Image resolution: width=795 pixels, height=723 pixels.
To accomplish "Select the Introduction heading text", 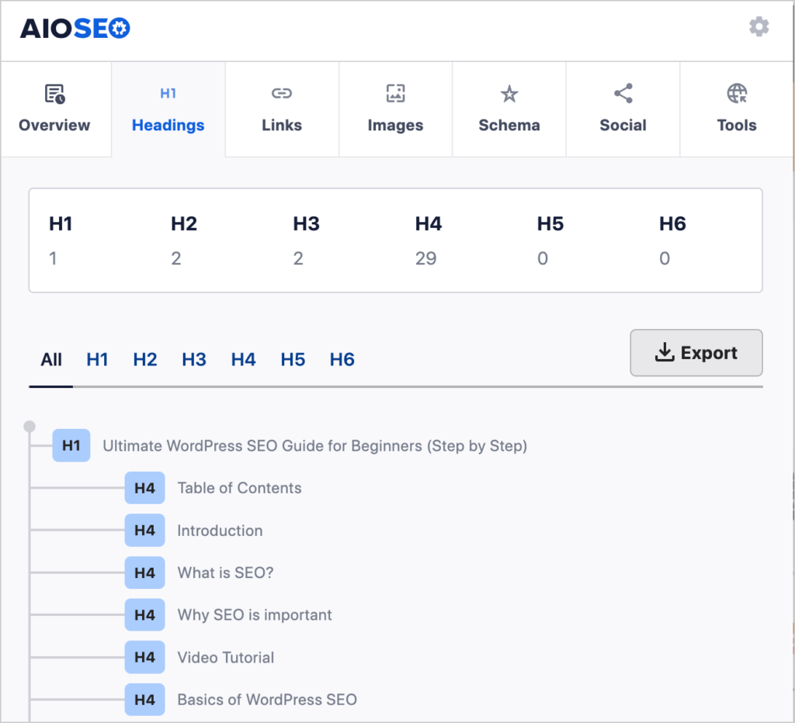I will (x=220, y=531).
